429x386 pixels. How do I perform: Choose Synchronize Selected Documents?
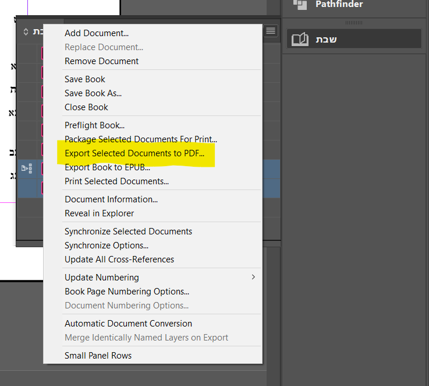pyautogui.click(x=153, y=231)
